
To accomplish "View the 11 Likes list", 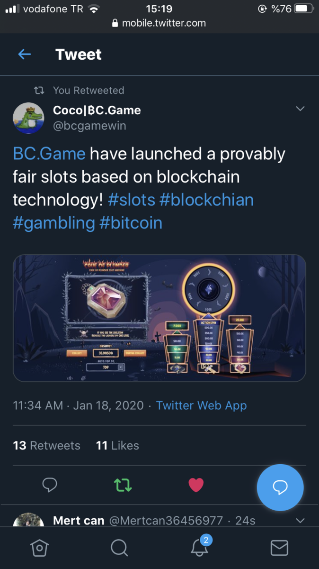I will [x=117, y=446].
